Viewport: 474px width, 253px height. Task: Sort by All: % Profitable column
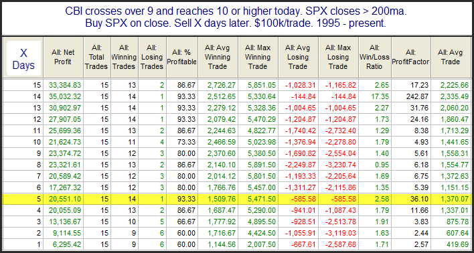(181, 57)
